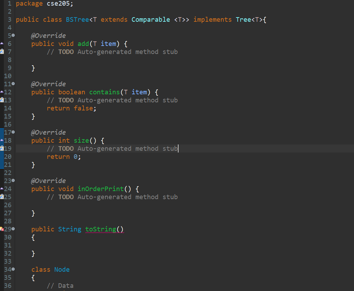Click the BSTree class name on line 3
The width and height of the screenshot is (354, 291).
click(77, 19)
